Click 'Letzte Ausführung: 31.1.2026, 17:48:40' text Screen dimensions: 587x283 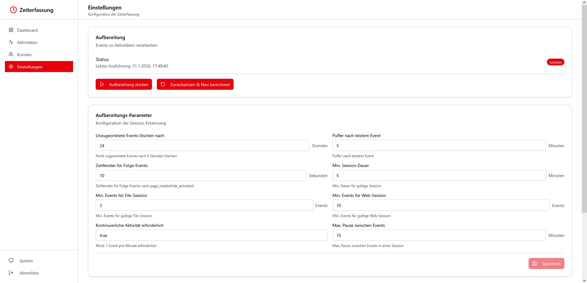tap(132, 66)
